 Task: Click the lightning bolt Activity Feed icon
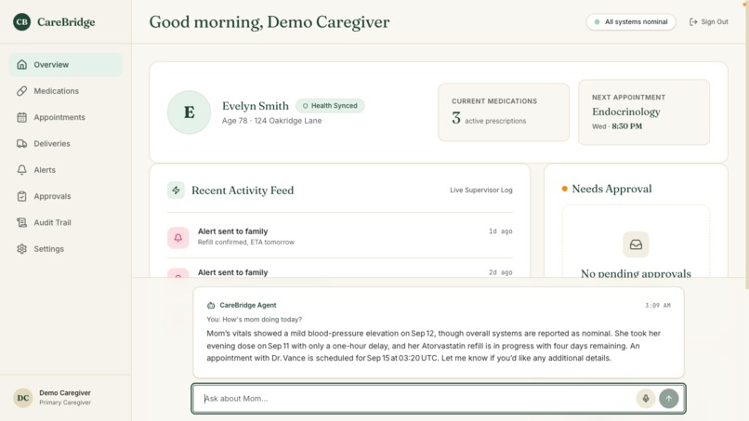176,191
